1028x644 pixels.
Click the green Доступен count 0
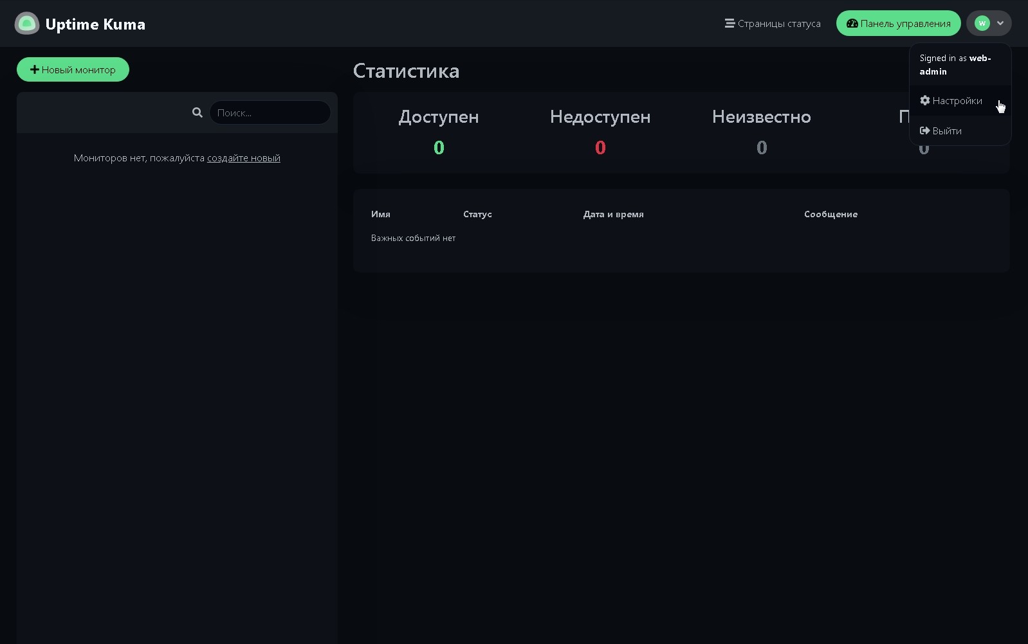click(439, 148)
